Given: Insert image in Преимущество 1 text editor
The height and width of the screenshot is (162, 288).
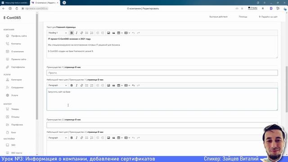Looking at the screenshot, I should pos(108,85).
